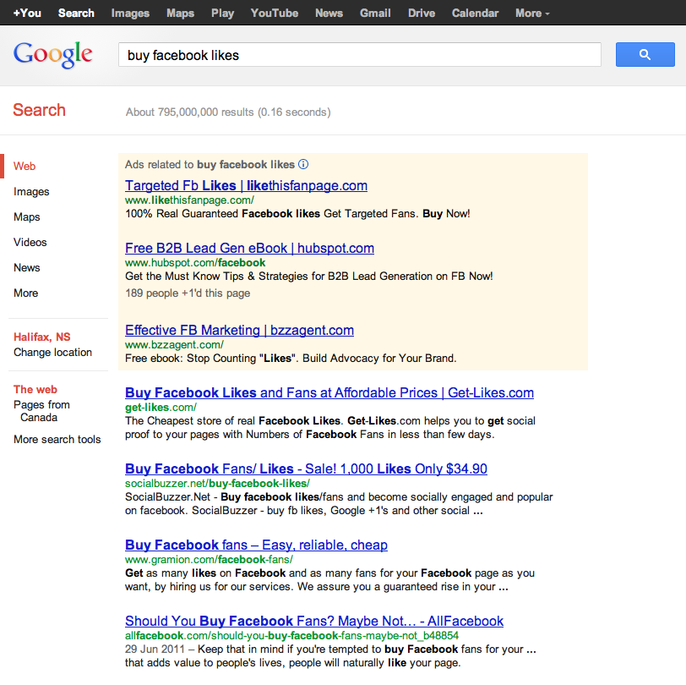This screenshot has width=686, height=685.
Task: Click Change location under Halifax, NS
Action: (x=53, y=352)
